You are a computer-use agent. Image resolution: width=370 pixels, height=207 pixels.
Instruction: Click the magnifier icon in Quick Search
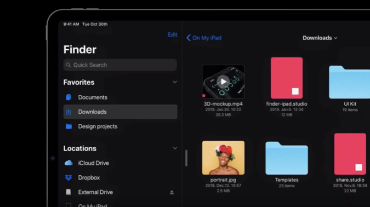pyautogui.click(x=69, y=65)
